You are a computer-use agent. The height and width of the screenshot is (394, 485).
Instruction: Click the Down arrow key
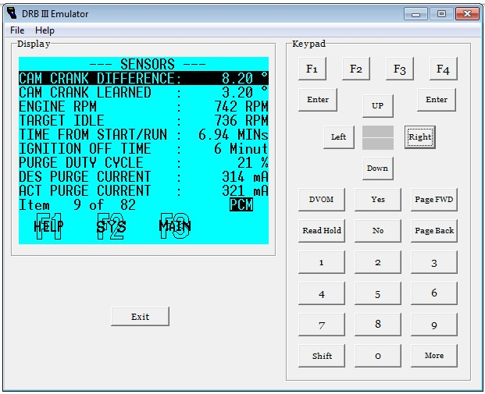coord(377,168)
